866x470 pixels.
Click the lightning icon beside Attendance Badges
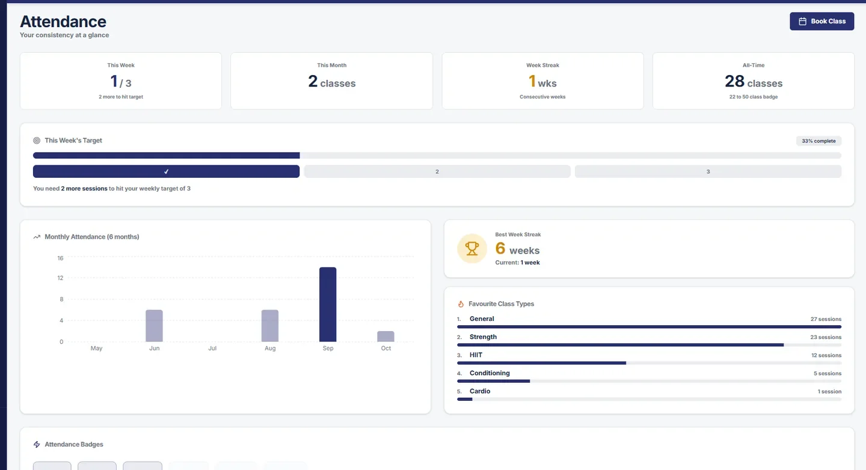[x=37, y=444]
